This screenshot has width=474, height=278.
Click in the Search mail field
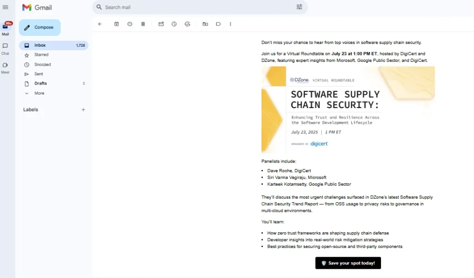[x=200, y=7]
